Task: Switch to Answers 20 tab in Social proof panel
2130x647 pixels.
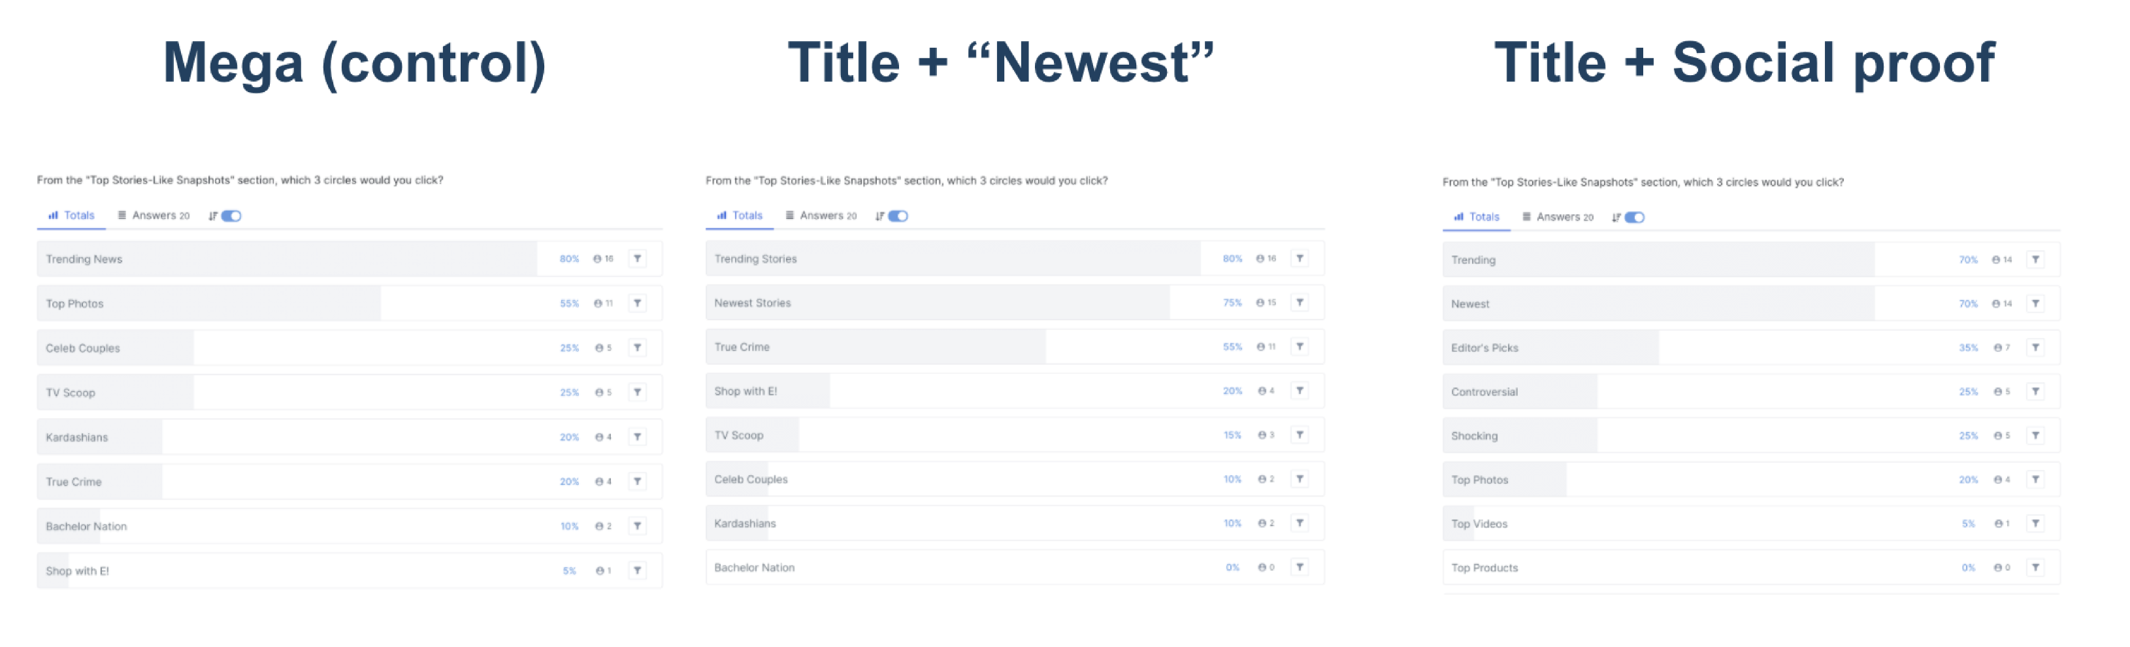Action: (1558, 217)
